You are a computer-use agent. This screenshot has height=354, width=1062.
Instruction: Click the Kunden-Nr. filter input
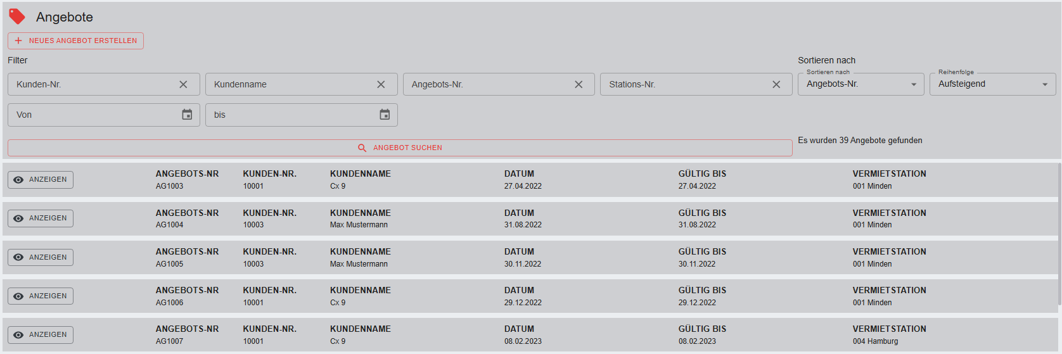tap(92, 84)
